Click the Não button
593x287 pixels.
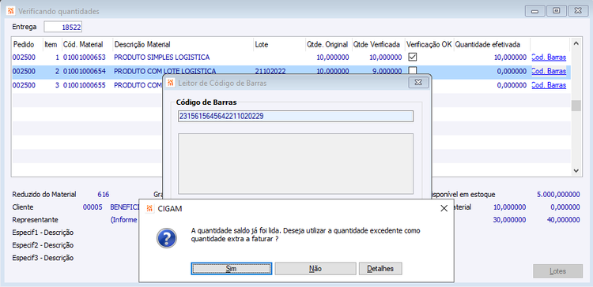coord(315,269)
